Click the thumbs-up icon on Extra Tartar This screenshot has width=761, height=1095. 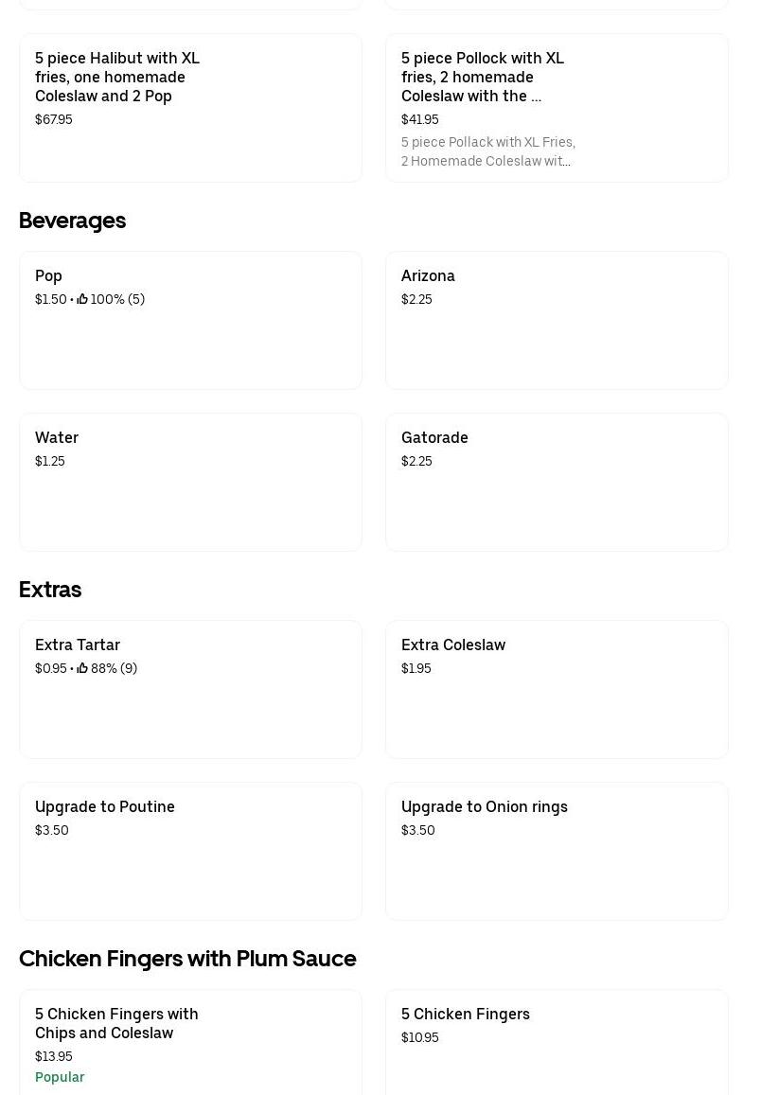82,668
